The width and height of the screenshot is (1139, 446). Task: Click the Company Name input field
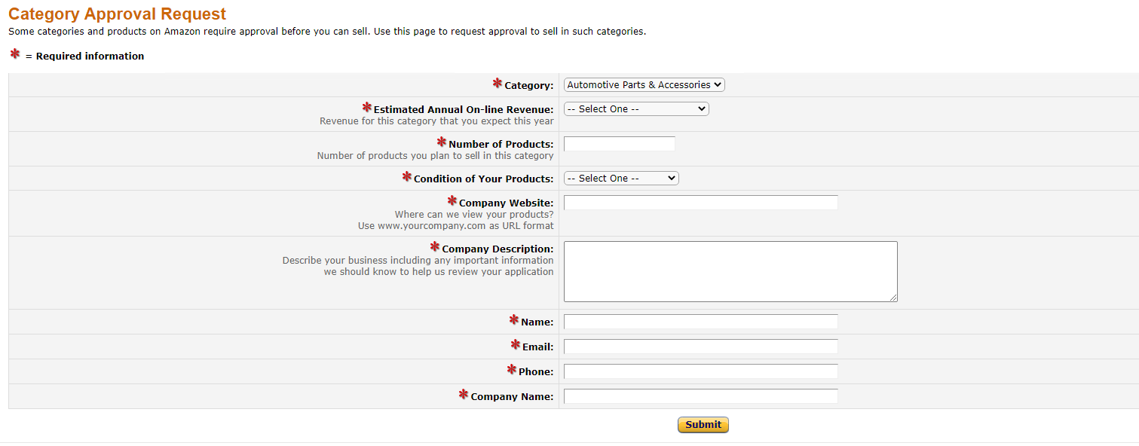(700, 396)
